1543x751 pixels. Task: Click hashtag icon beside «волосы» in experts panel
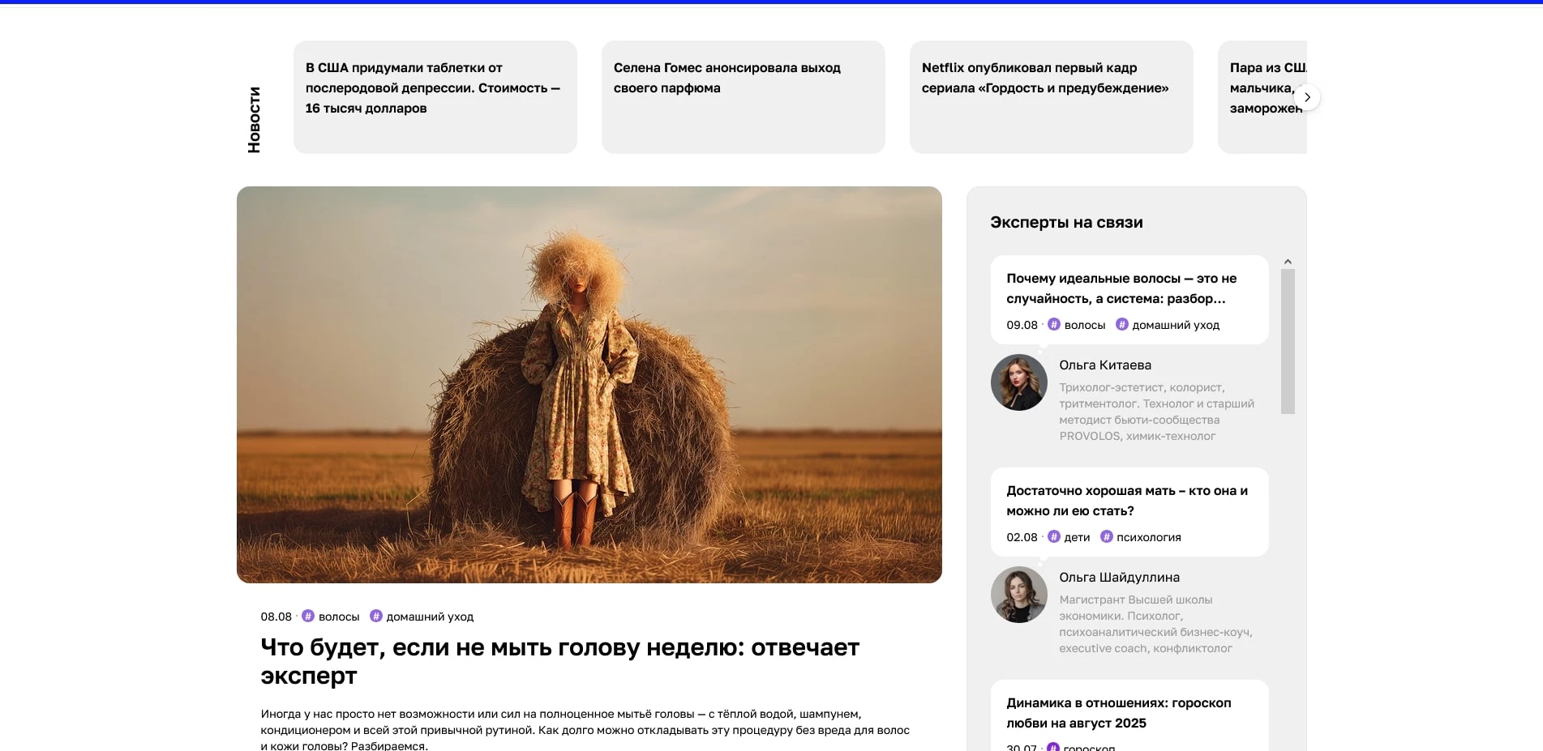pyautogui.click(x=1054, y=325)
